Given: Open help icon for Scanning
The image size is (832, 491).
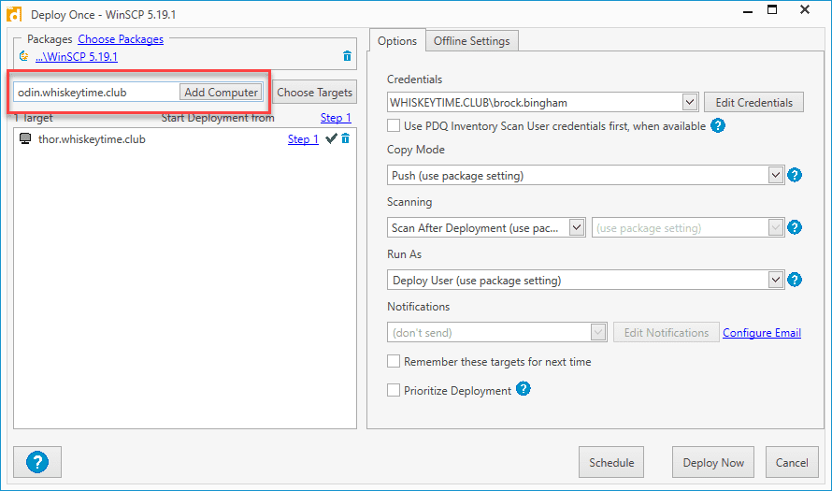Looking at the screenshot, I should coord(795,227).
